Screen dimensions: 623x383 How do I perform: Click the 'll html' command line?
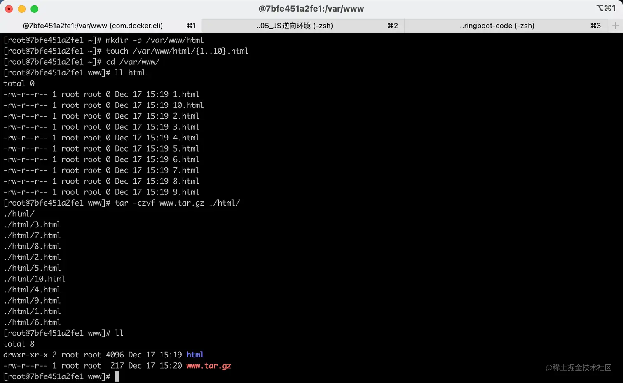click(x=75, y=72)
